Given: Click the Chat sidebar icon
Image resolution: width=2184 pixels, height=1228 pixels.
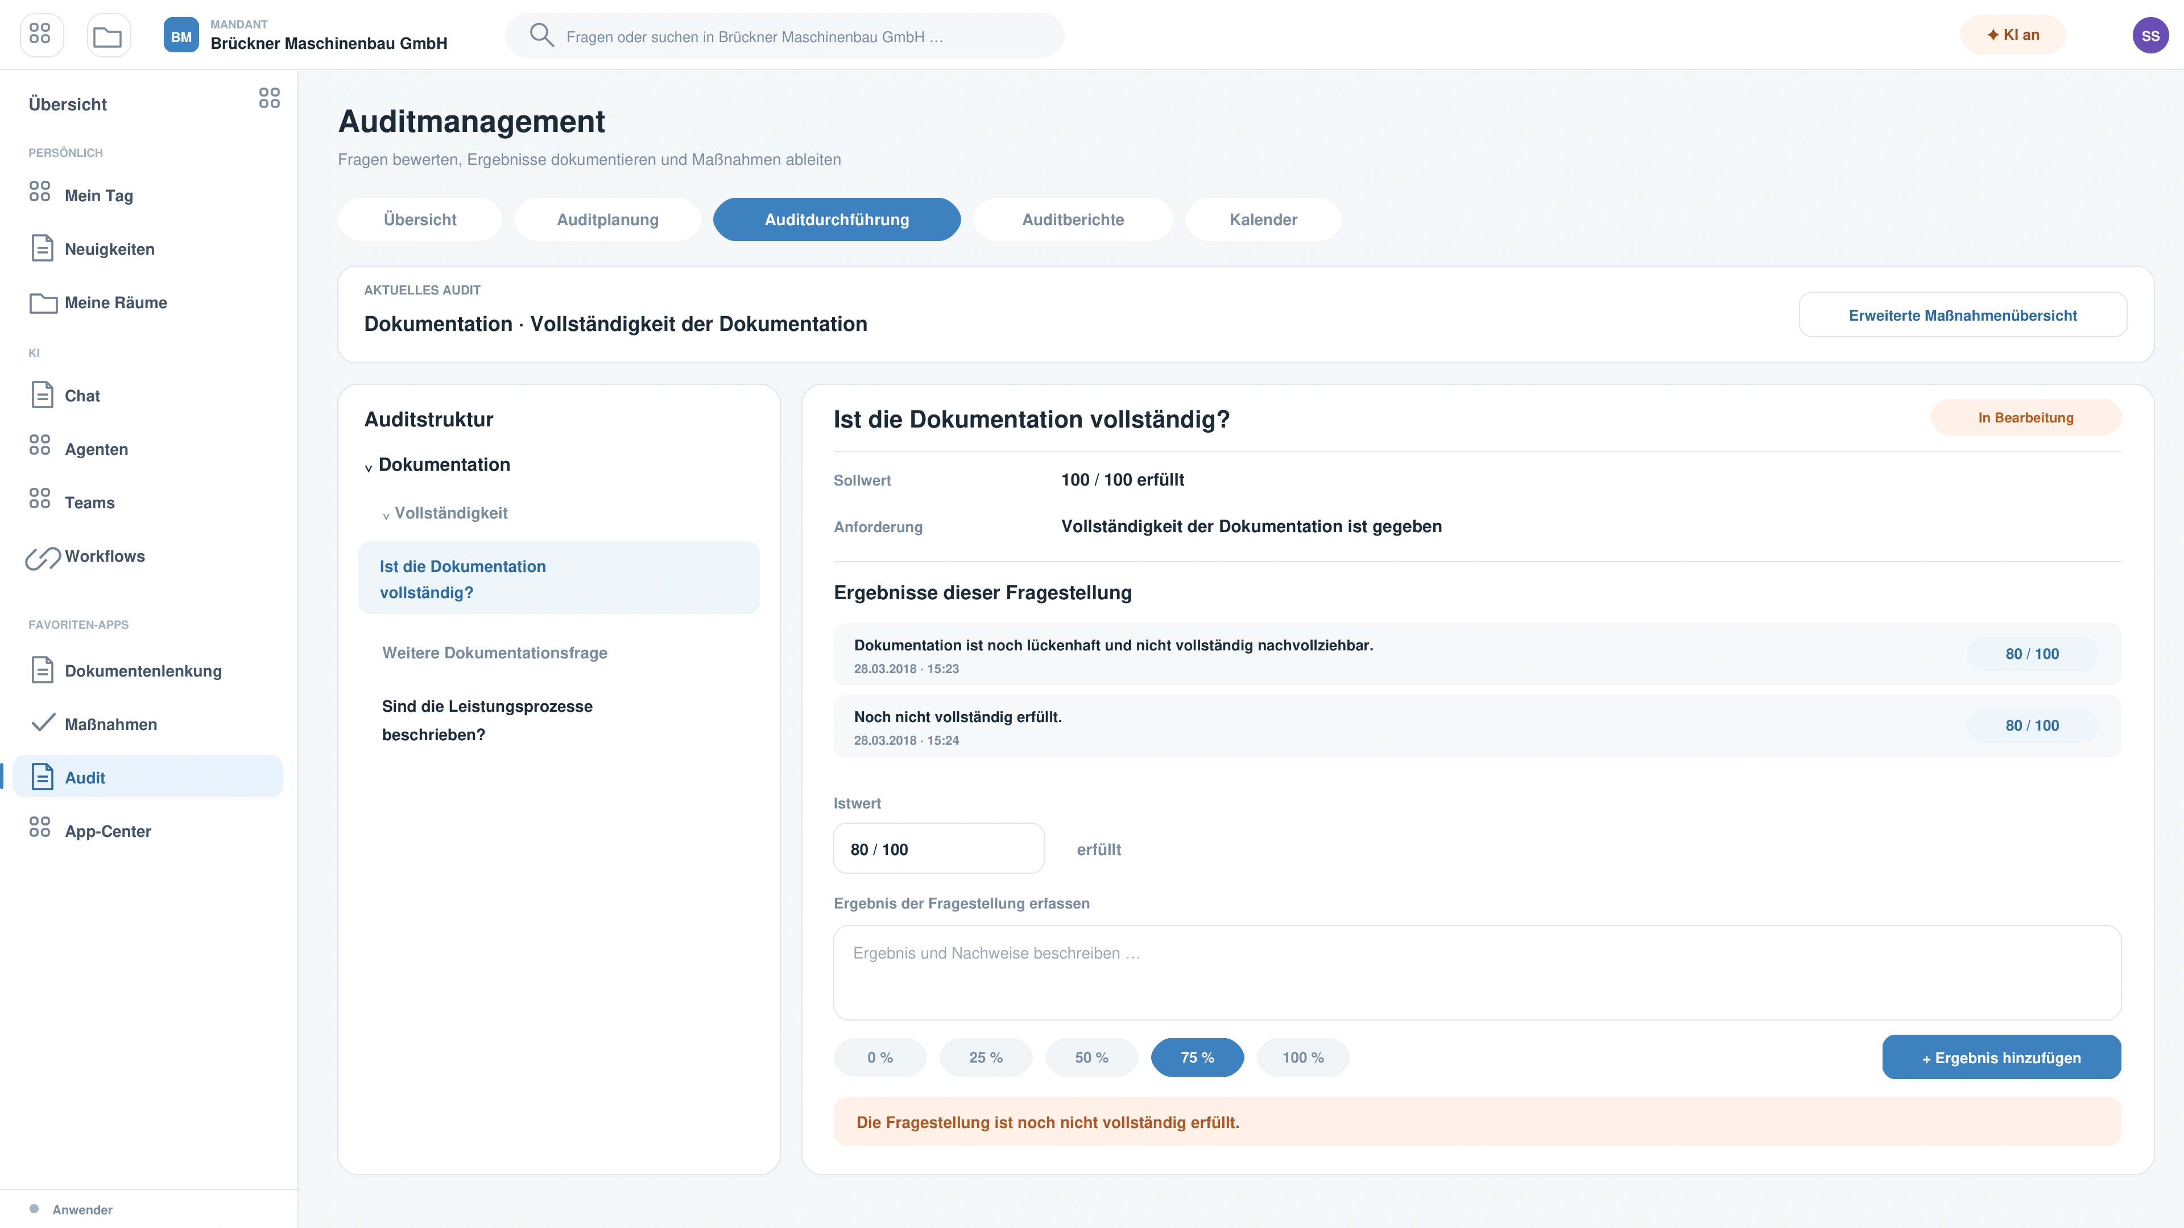Looking at the screenshot, I should 42,395.
